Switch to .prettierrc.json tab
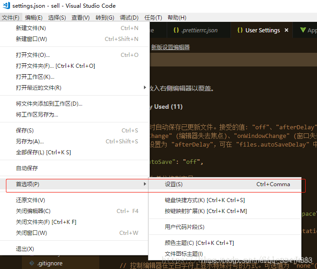317x269 pixels. [x=199, y=30]
